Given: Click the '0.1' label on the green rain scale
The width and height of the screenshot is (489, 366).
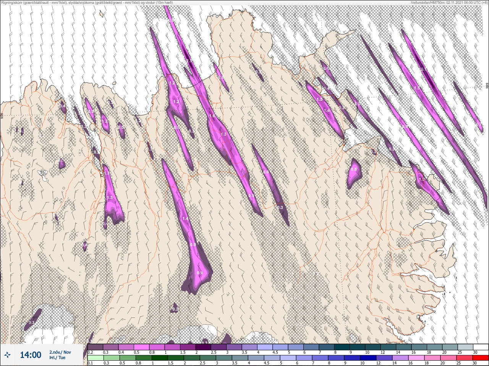Looking at the screenshot, I should pos(90,363).
